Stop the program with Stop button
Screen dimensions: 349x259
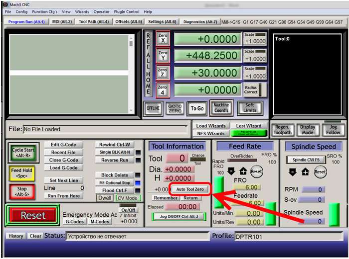coord(22,191)
